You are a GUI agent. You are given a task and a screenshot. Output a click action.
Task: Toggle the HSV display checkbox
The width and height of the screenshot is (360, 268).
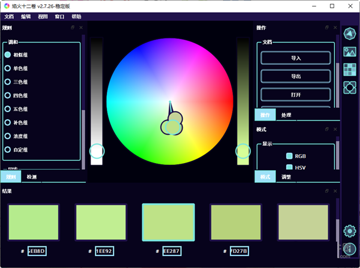pos(289,168)
